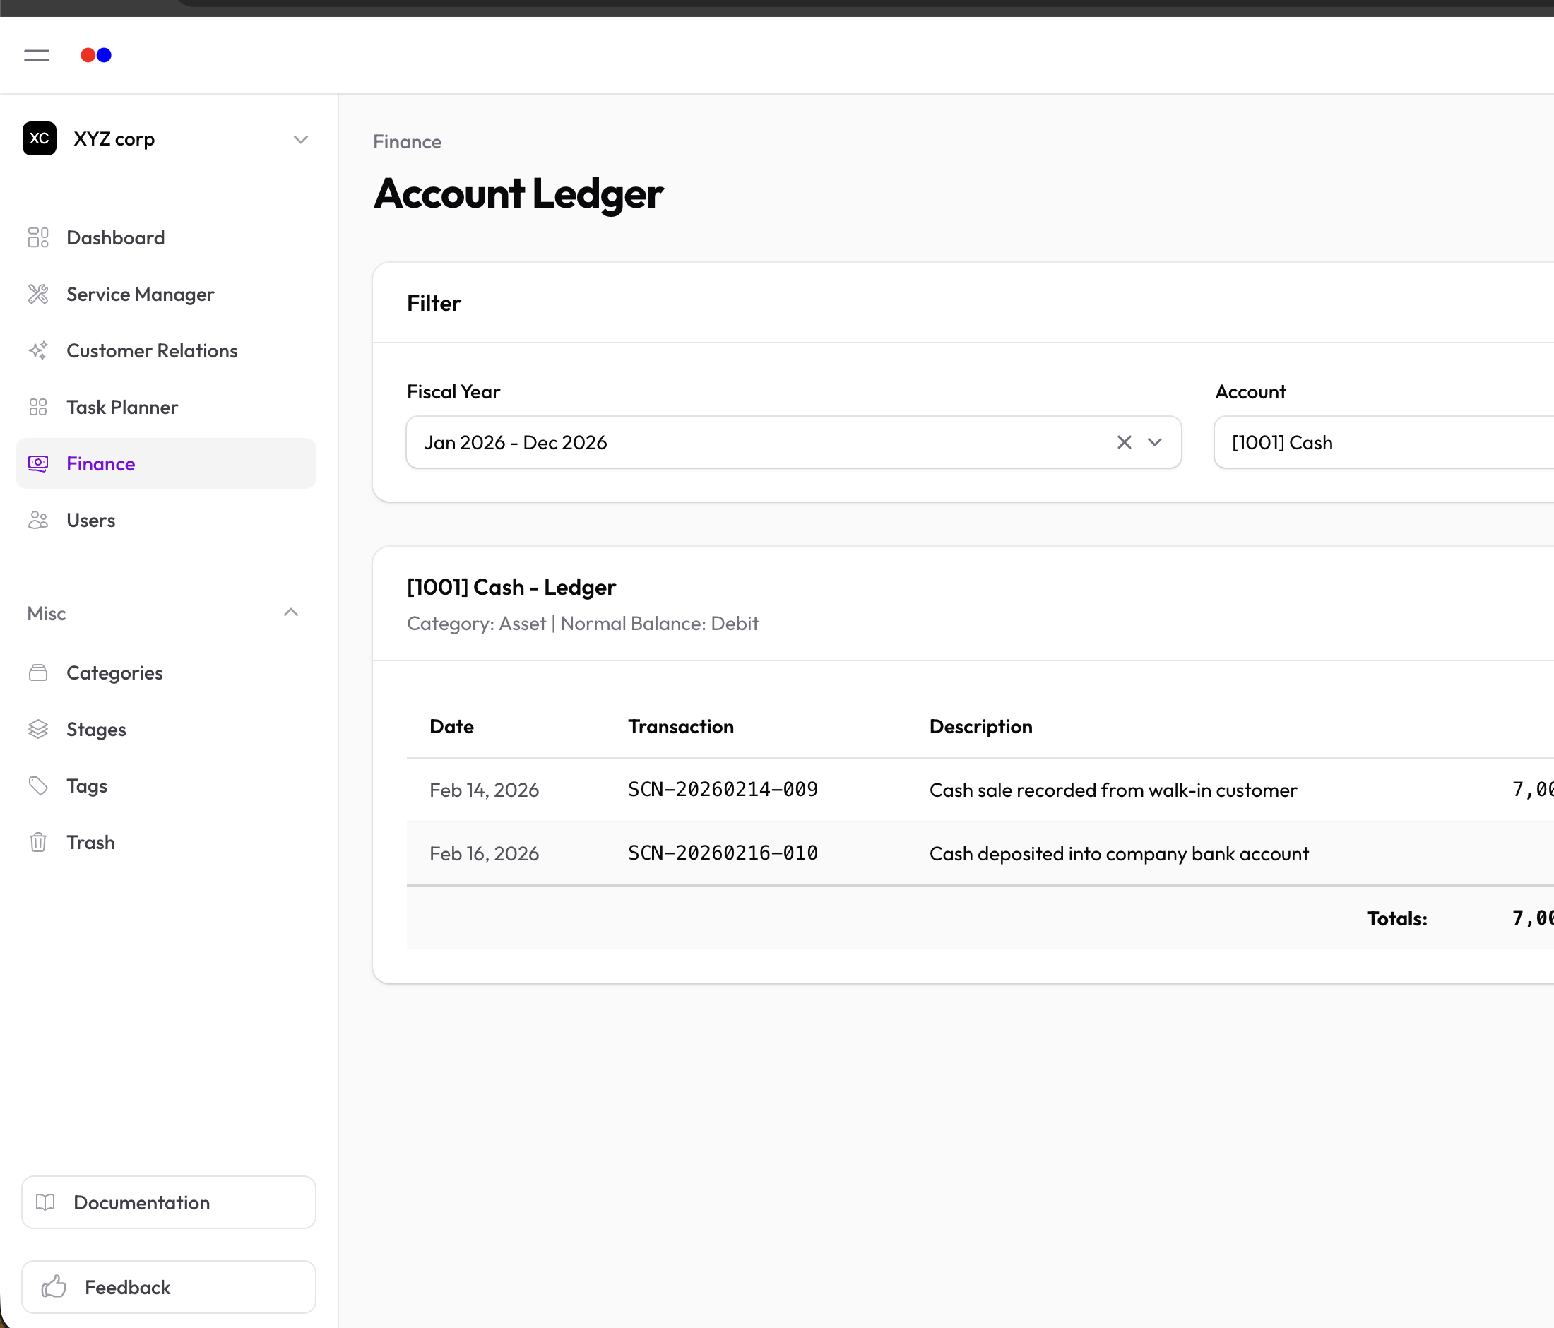Screen dimensions: 1554x1328
Task: Go to Service Manager
Action: 166,294
